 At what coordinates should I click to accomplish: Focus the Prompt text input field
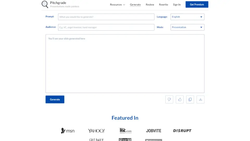coord(106,17)
